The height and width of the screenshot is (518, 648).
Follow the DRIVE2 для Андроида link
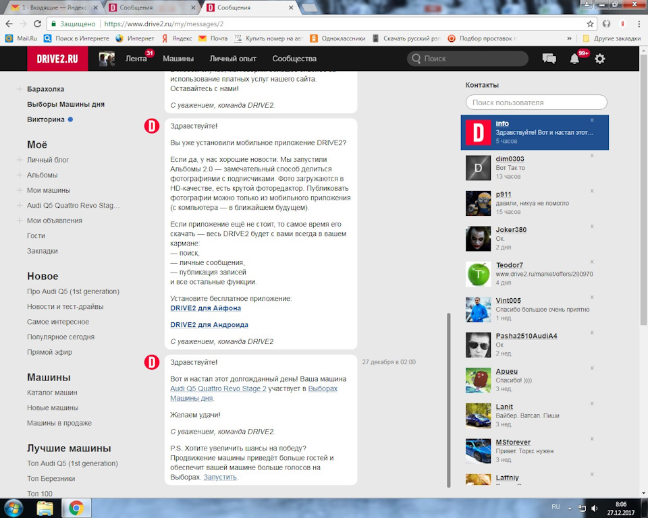point(209,324)
